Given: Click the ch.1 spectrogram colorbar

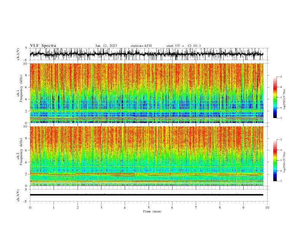Looking at the screenshot, I should click(x=275, y=97).
